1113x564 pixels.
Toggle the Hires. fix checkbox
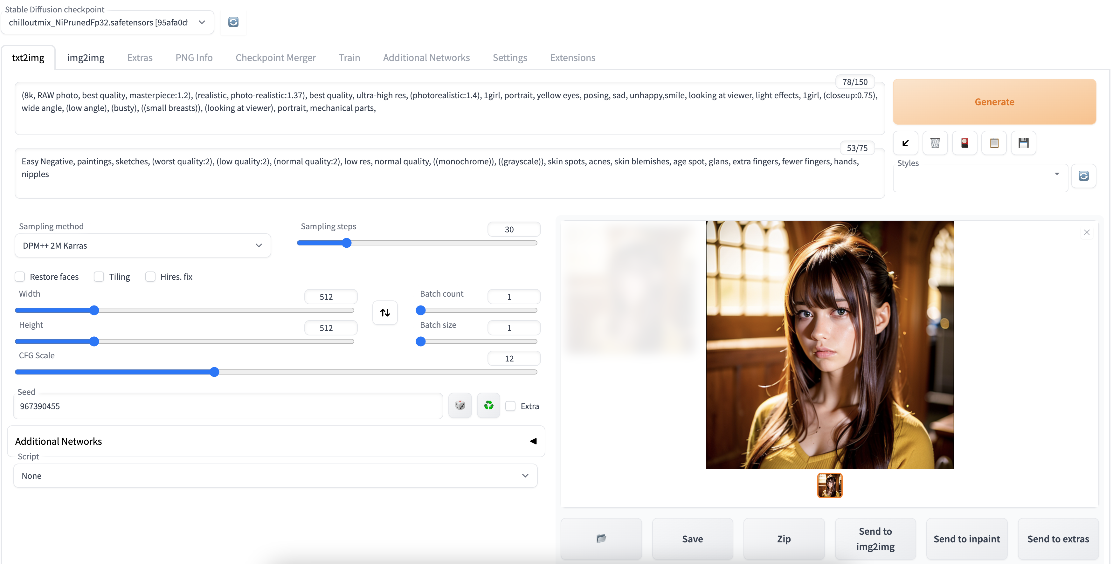[x=150, y=277]
